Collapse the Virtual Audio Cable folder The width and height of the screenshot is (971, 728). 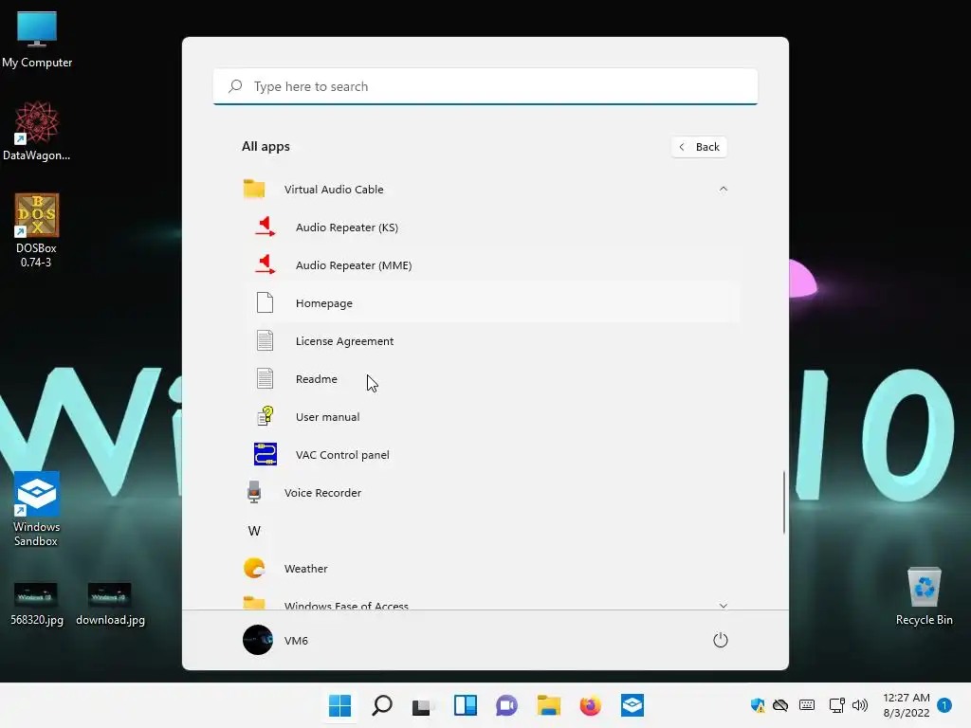(723, 189)
